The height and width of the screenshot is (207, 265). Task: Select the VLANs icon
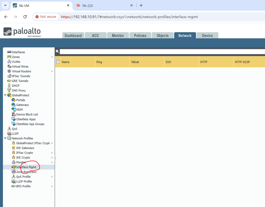click(x=9, y=61)
